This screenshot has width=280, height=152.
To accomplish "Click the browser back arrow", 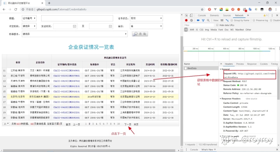I will point(4,9).
